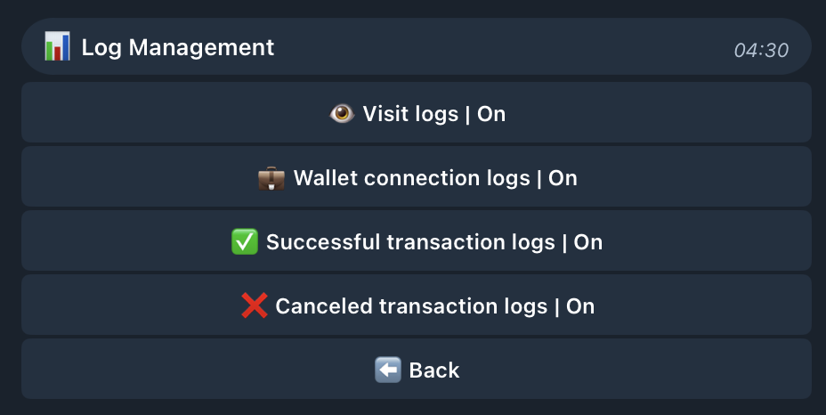The image size is (826, 415).
Task: Switch off Canceled transaction logs
Action: pyautogui.click(x=417, y=305)
